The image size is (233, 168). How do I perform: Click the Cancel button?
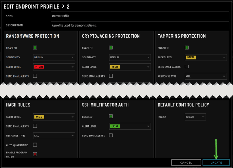point(186,163)
